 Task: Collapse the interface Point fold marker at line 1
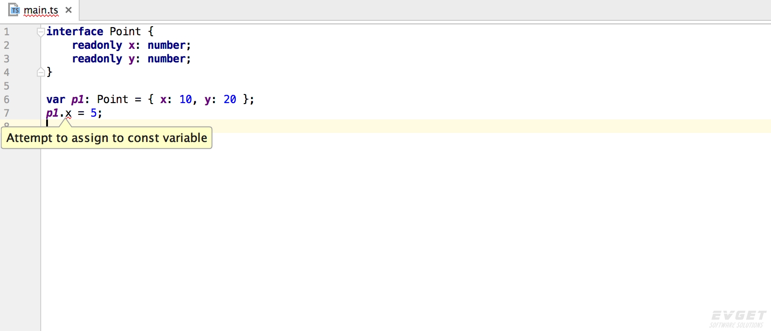click(x=41, y=32)
